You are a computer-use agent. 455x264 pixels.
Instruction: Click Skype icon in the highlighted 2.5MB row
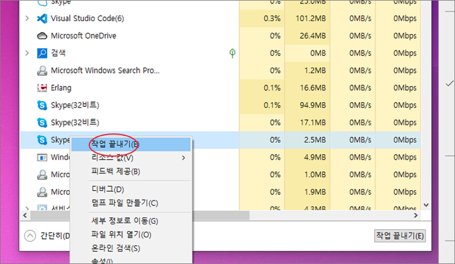(42, 140)
